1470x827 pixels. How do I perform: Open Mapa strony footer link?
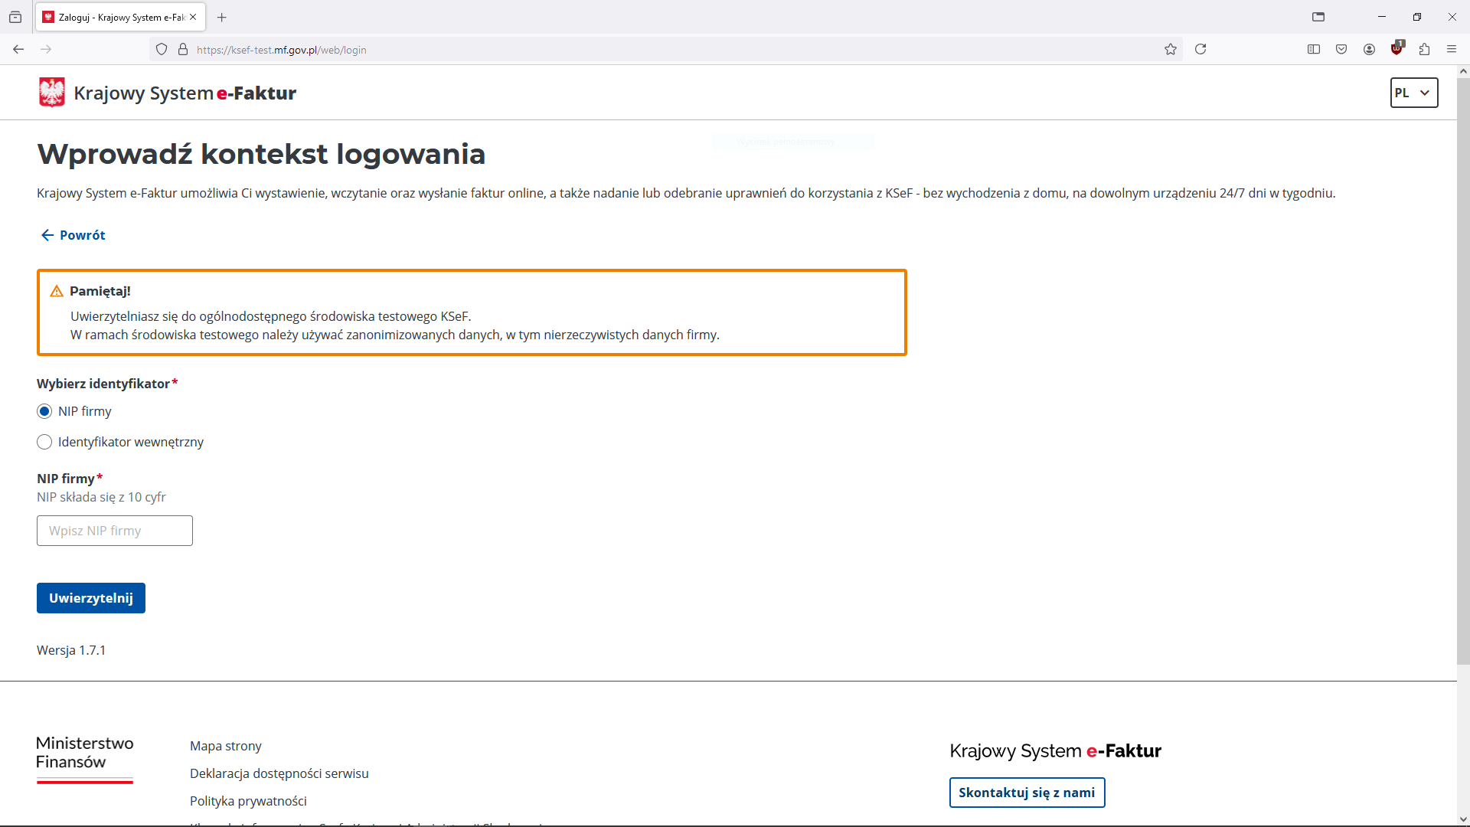pyautogui.click(x=226, y=746)
